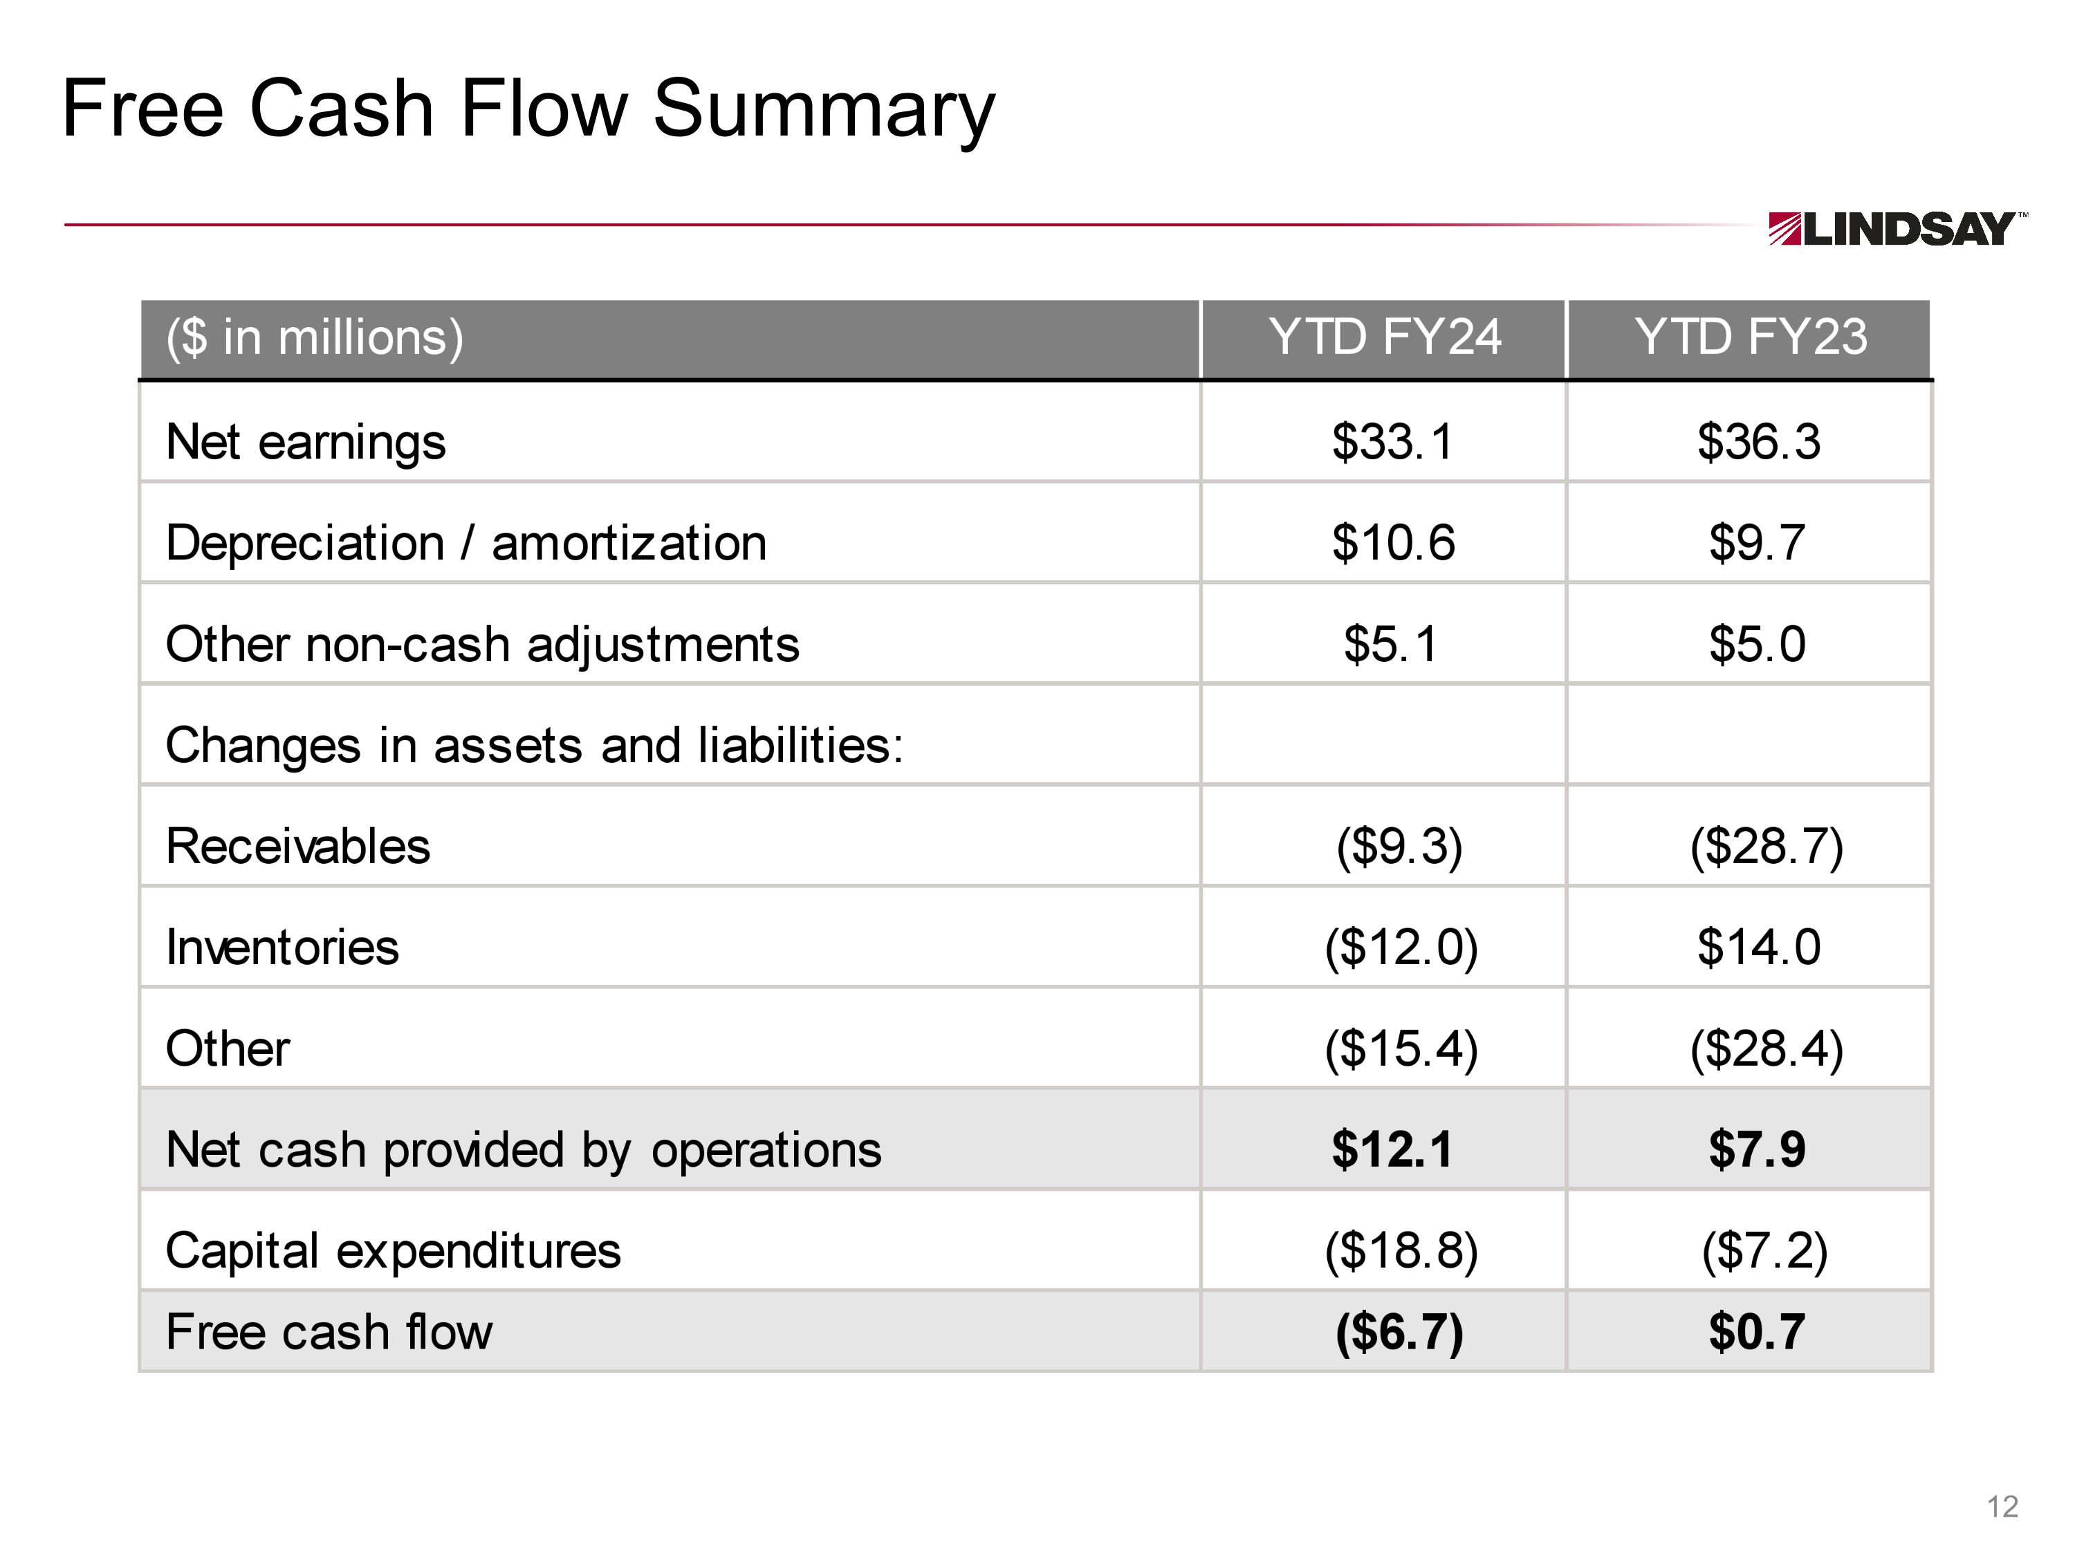Click the slide page number 12

(2002, 1506)
